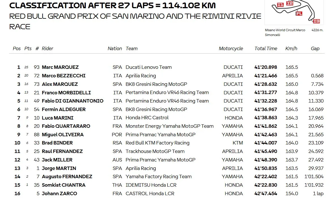Image resolution: width=332 pixels, height=198 pixels.
Task: Open Fabio QUARTARARO's row
Action: click(x=167, y=126)
